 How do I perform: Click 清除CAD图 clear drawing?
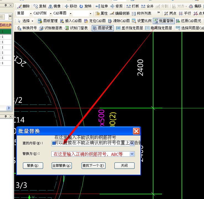(x=119, y=21)
